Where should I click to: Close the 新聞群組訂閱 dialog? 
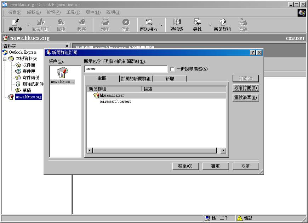click(259, 53)
